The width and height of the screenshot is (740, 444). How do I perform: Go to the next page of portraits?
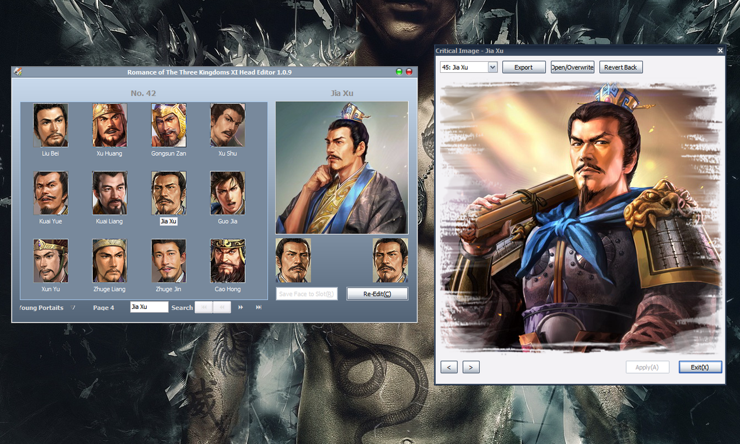pos(240,307)
